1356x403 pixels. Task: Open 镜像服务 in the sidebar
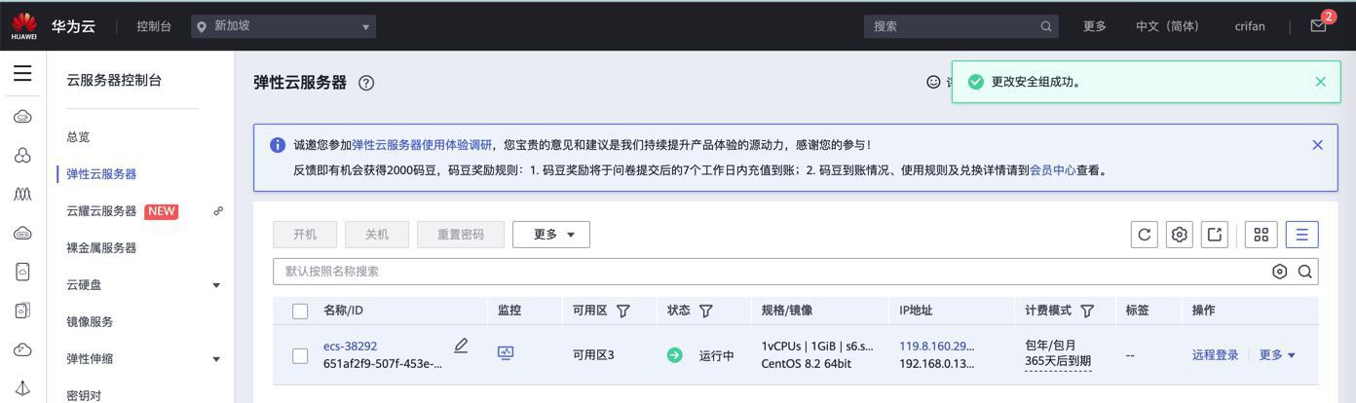pos(90,322)
